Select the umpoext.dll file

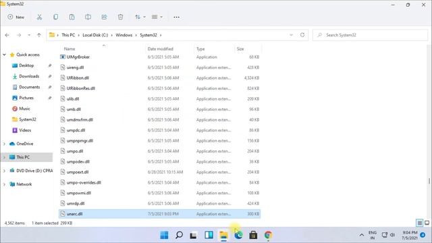pyautogui.click(x=160, y=172)
